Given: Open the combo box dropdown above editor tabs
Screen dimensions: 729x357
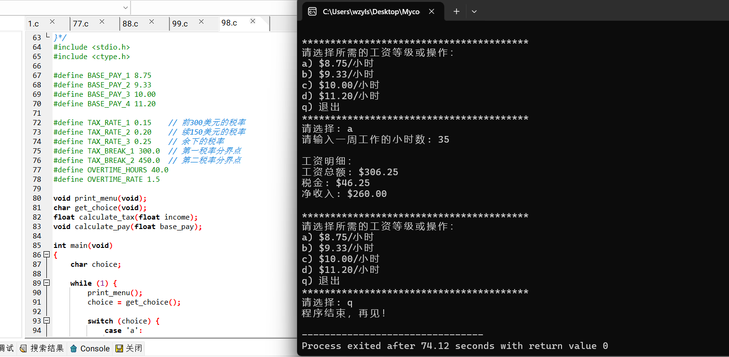Looking at the screenshot, I should tap(125, 8).
